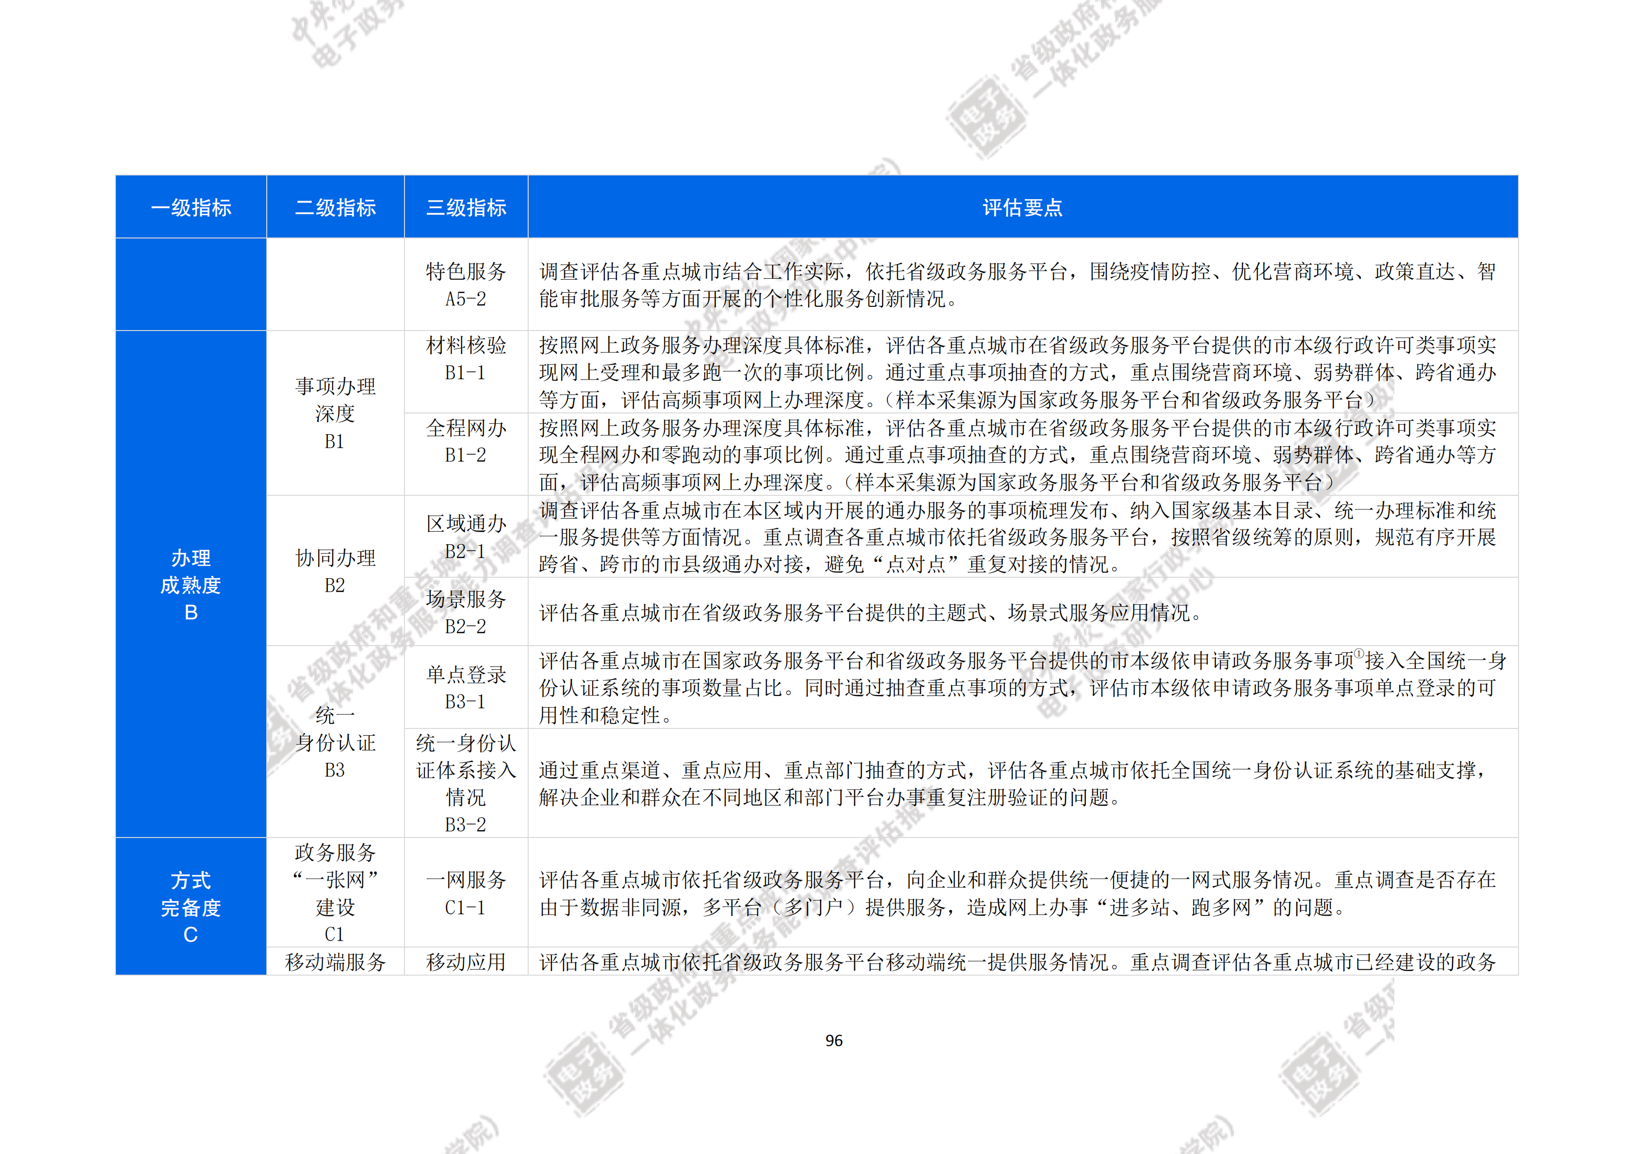This screenshot has width=1633, height=1154.
Task: Click the 场景服务 evaluation description text
Action: coord(870,613)
